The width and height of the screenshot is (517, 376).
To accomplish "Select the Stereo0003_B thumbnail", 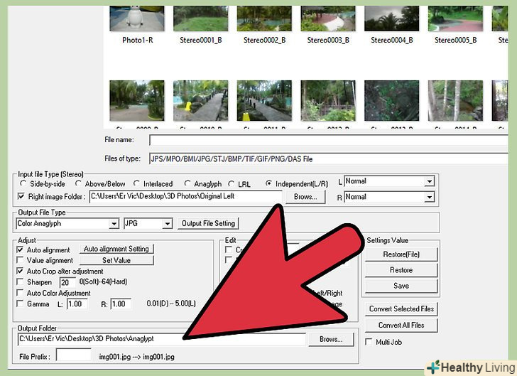I will click(328, 18).
